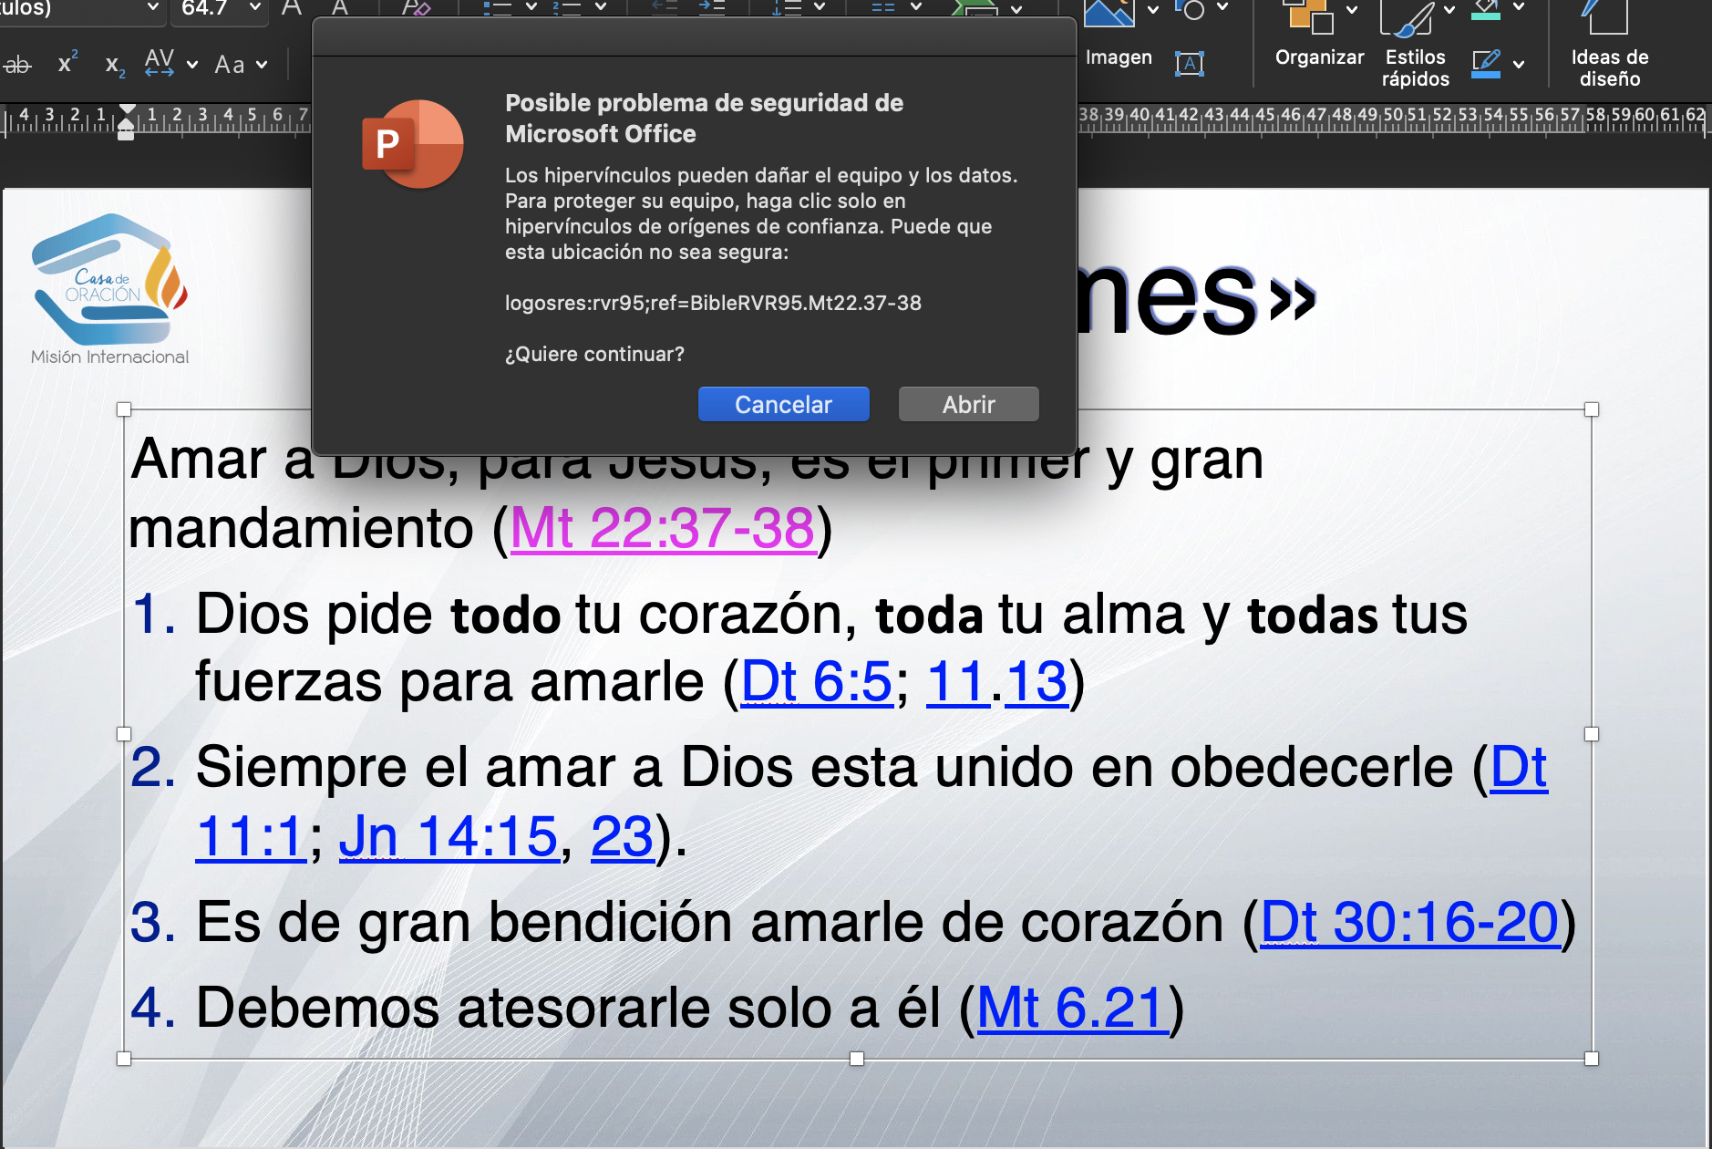1712x1149 pixels.
Task: Click the word "corazón," in item 1
Action: click(748, 614)
